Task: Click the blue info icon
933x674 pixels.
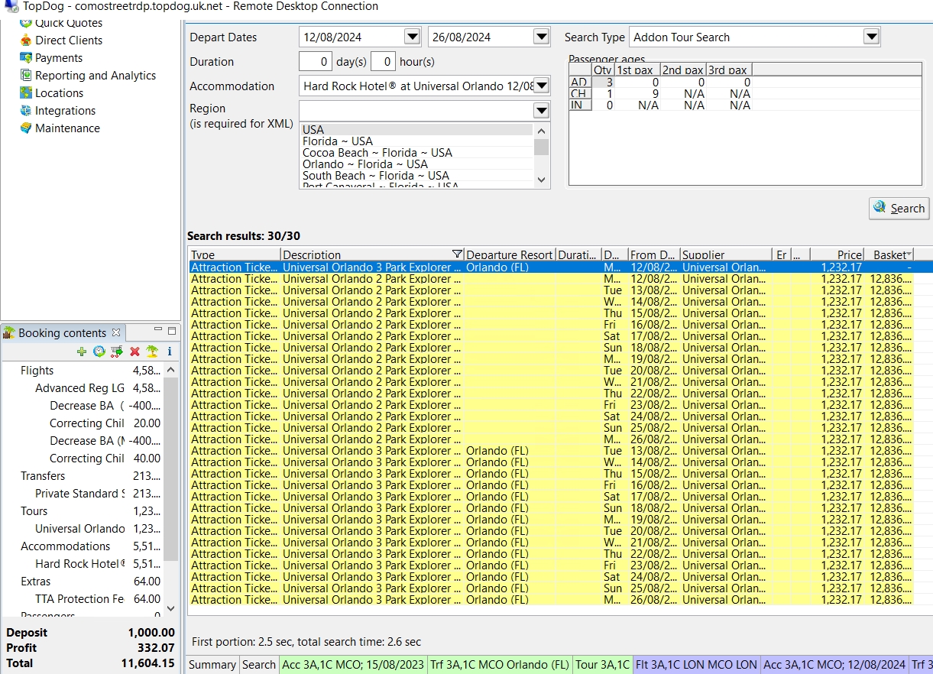Action: (x=169, y=352)
